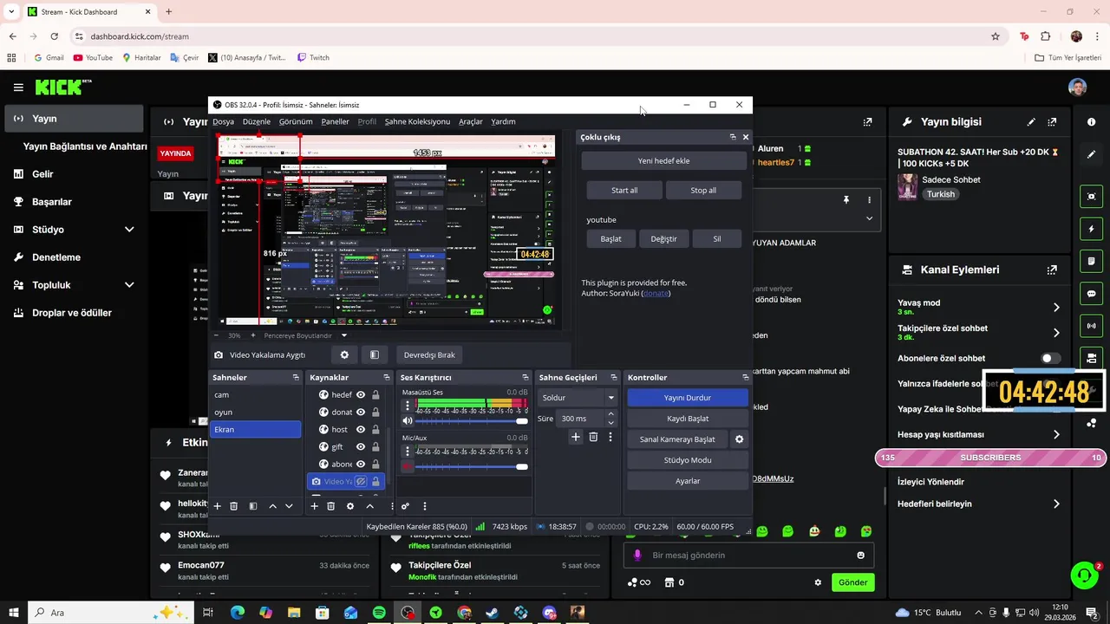Open chat settings gear beside Gönder

[818, 582]
